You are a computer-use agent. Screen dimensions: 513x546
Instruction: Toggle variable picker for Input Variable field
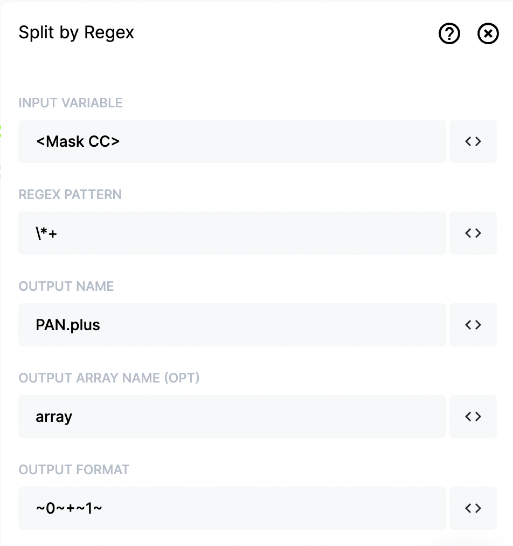pos(473,141)
